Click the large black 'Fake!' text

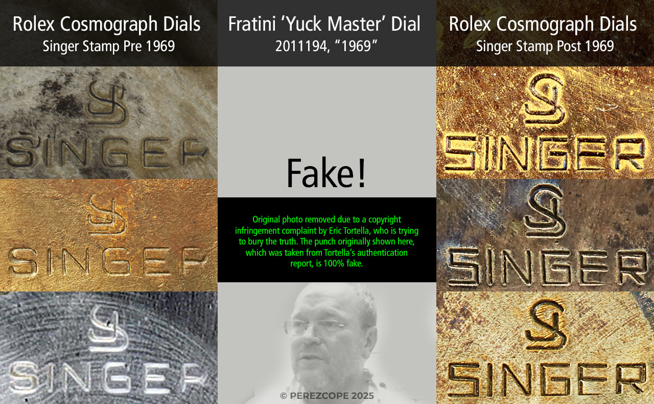(326, 174)
